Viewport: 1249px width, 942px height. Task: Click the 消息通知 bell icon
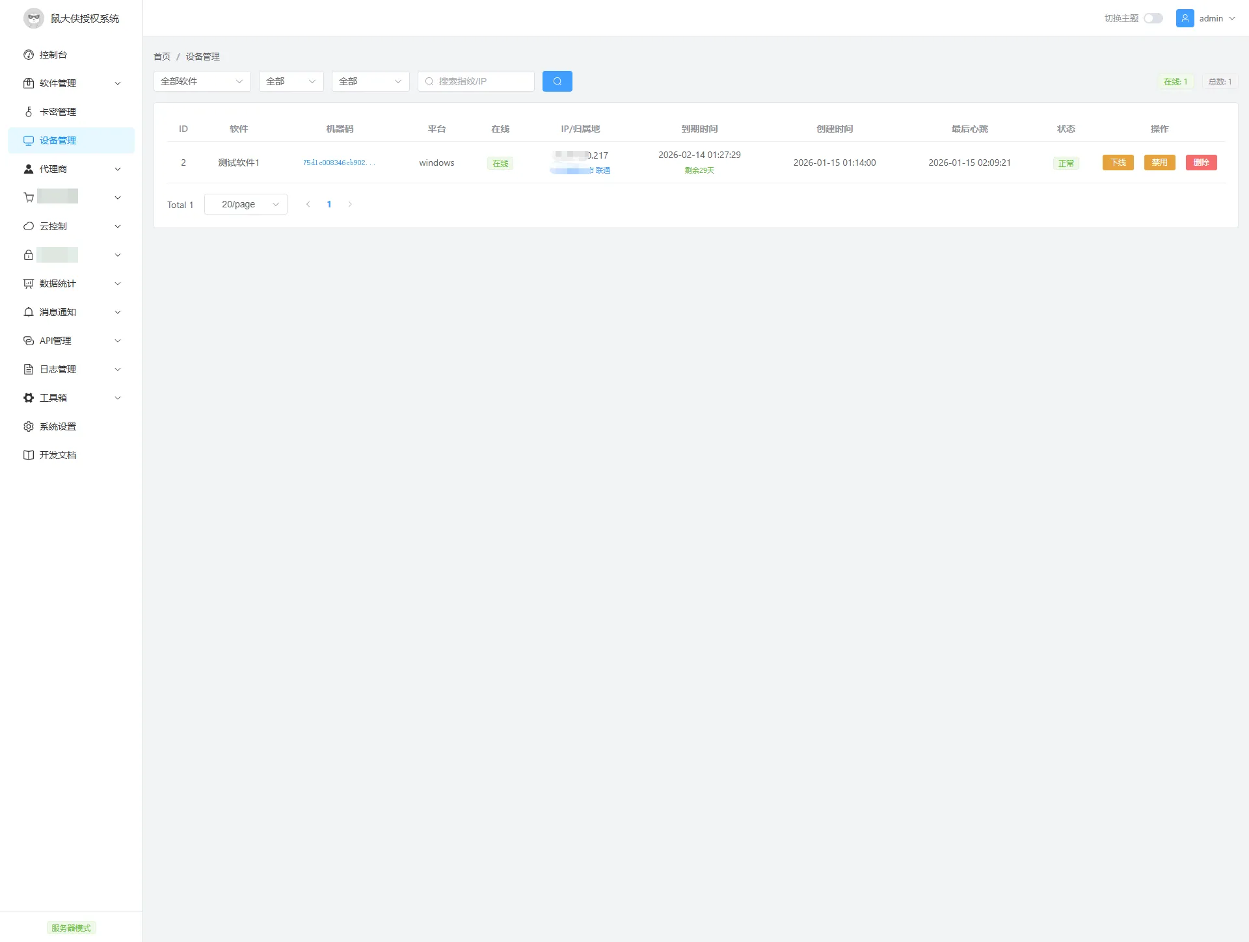click(29, 312)
